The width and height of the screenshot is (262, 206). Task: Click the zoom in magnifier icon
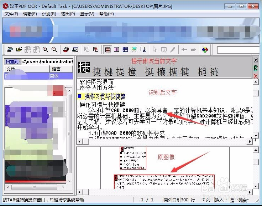point(45,49)
